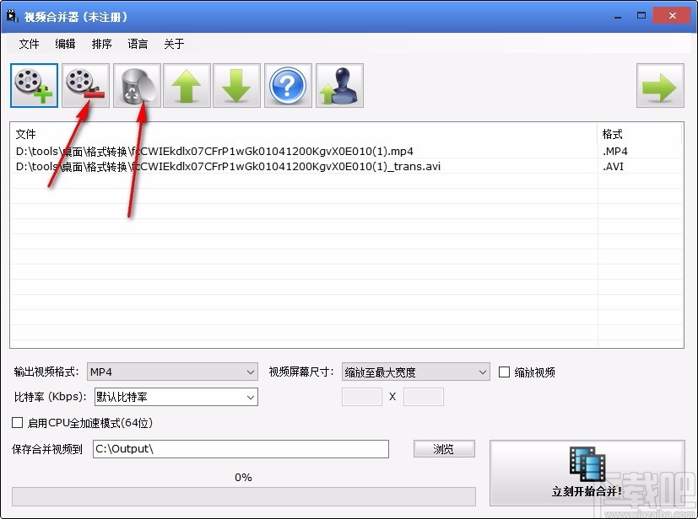Move selected video down with green down arrow
Image resolution: width=698 pixels, height=519 pixels.
tap(236, 85)
